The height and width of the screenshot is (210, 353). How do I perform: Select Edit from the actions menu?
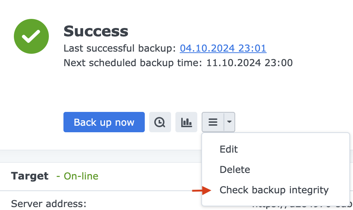[x=228, y=149]
